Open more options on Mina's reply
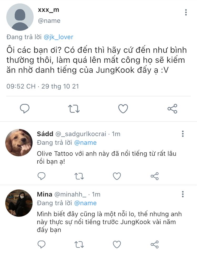 tap(183, 194)
